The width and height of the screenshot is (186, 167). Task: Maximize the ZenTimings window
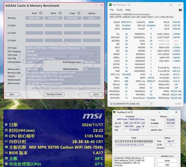pos(171,5)
